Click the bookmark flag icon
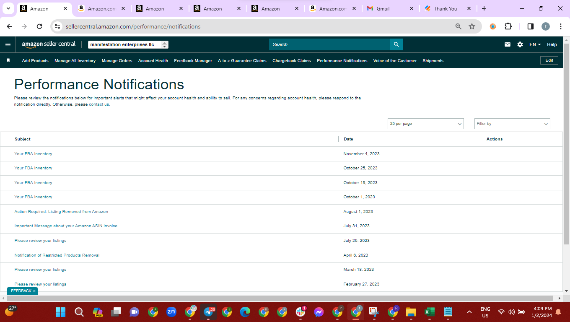 (8, 60)
